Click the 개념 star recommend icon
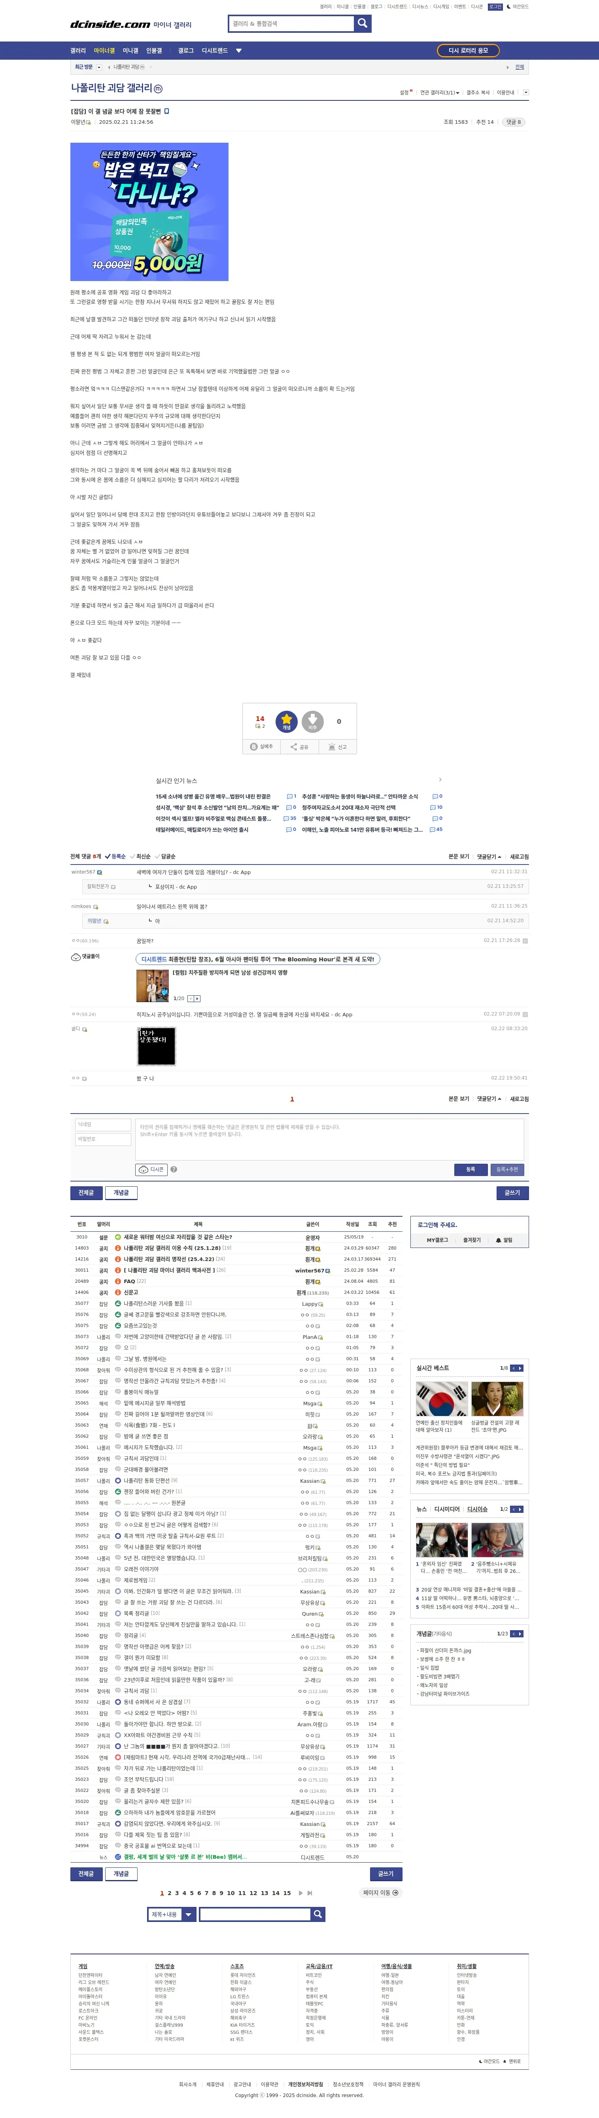 (286, 721)
